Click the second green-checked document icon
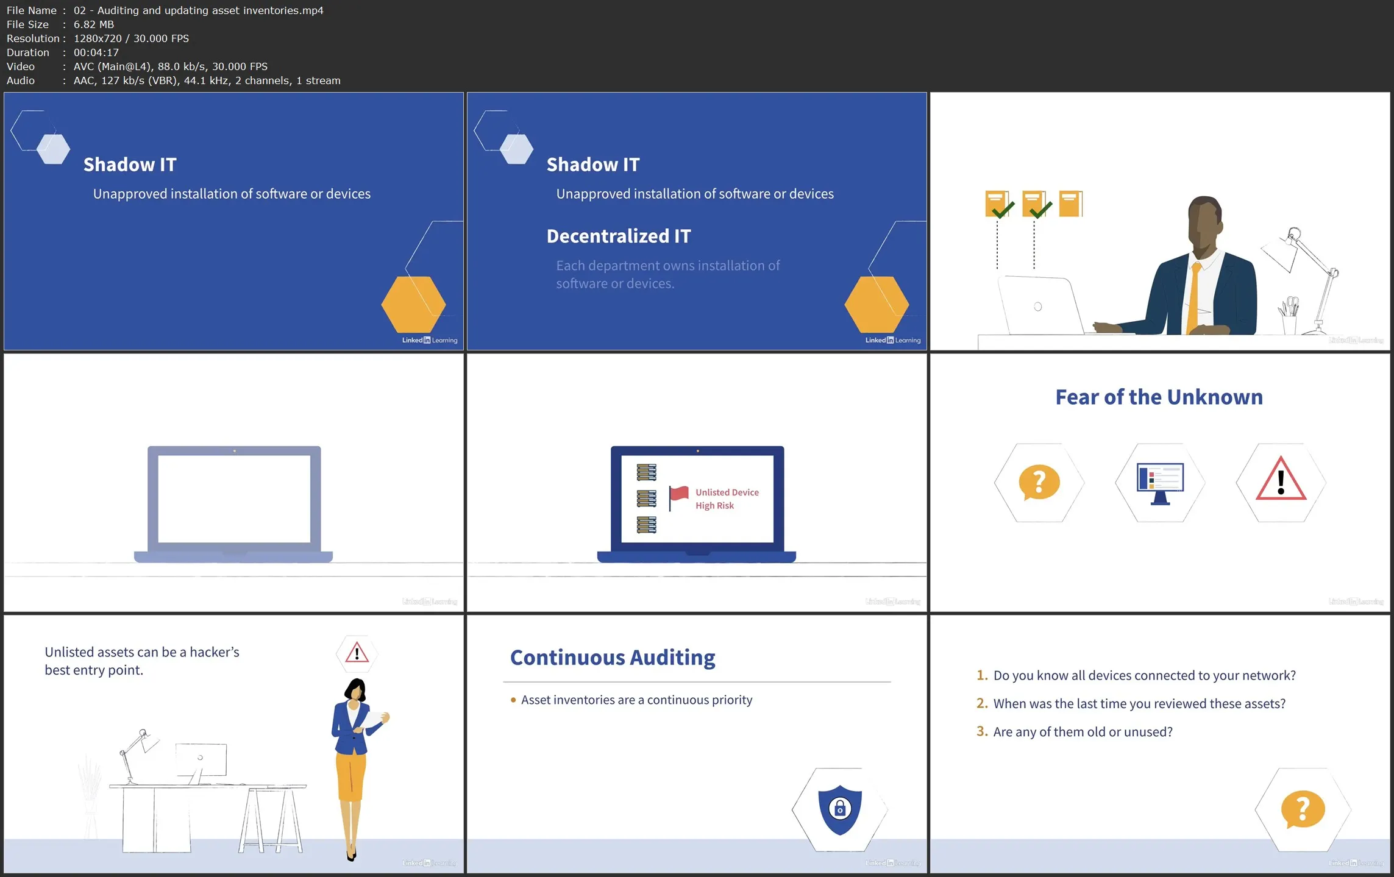Image resolution: width=1394 pixels, height=877 pixels. pyautogui.click(x=1034, y=205)
